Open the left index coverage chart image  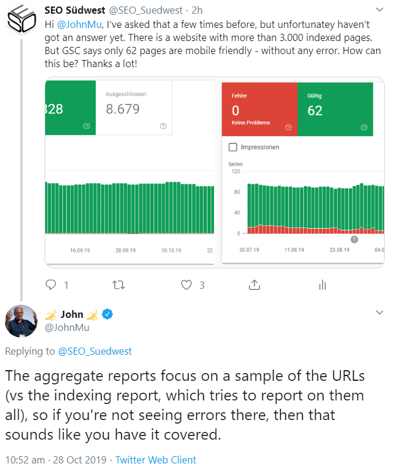131,172
